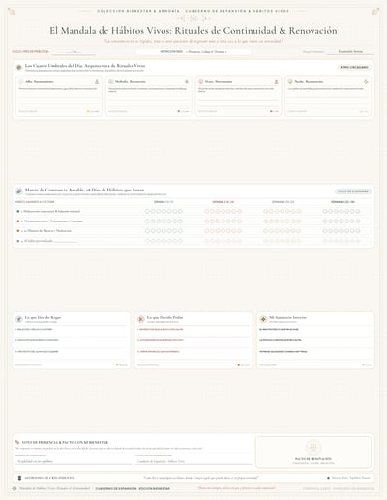Click the red 'Semana 2' column header
Viewport: 387px width, 500px height.
click(x=223, y=202)
